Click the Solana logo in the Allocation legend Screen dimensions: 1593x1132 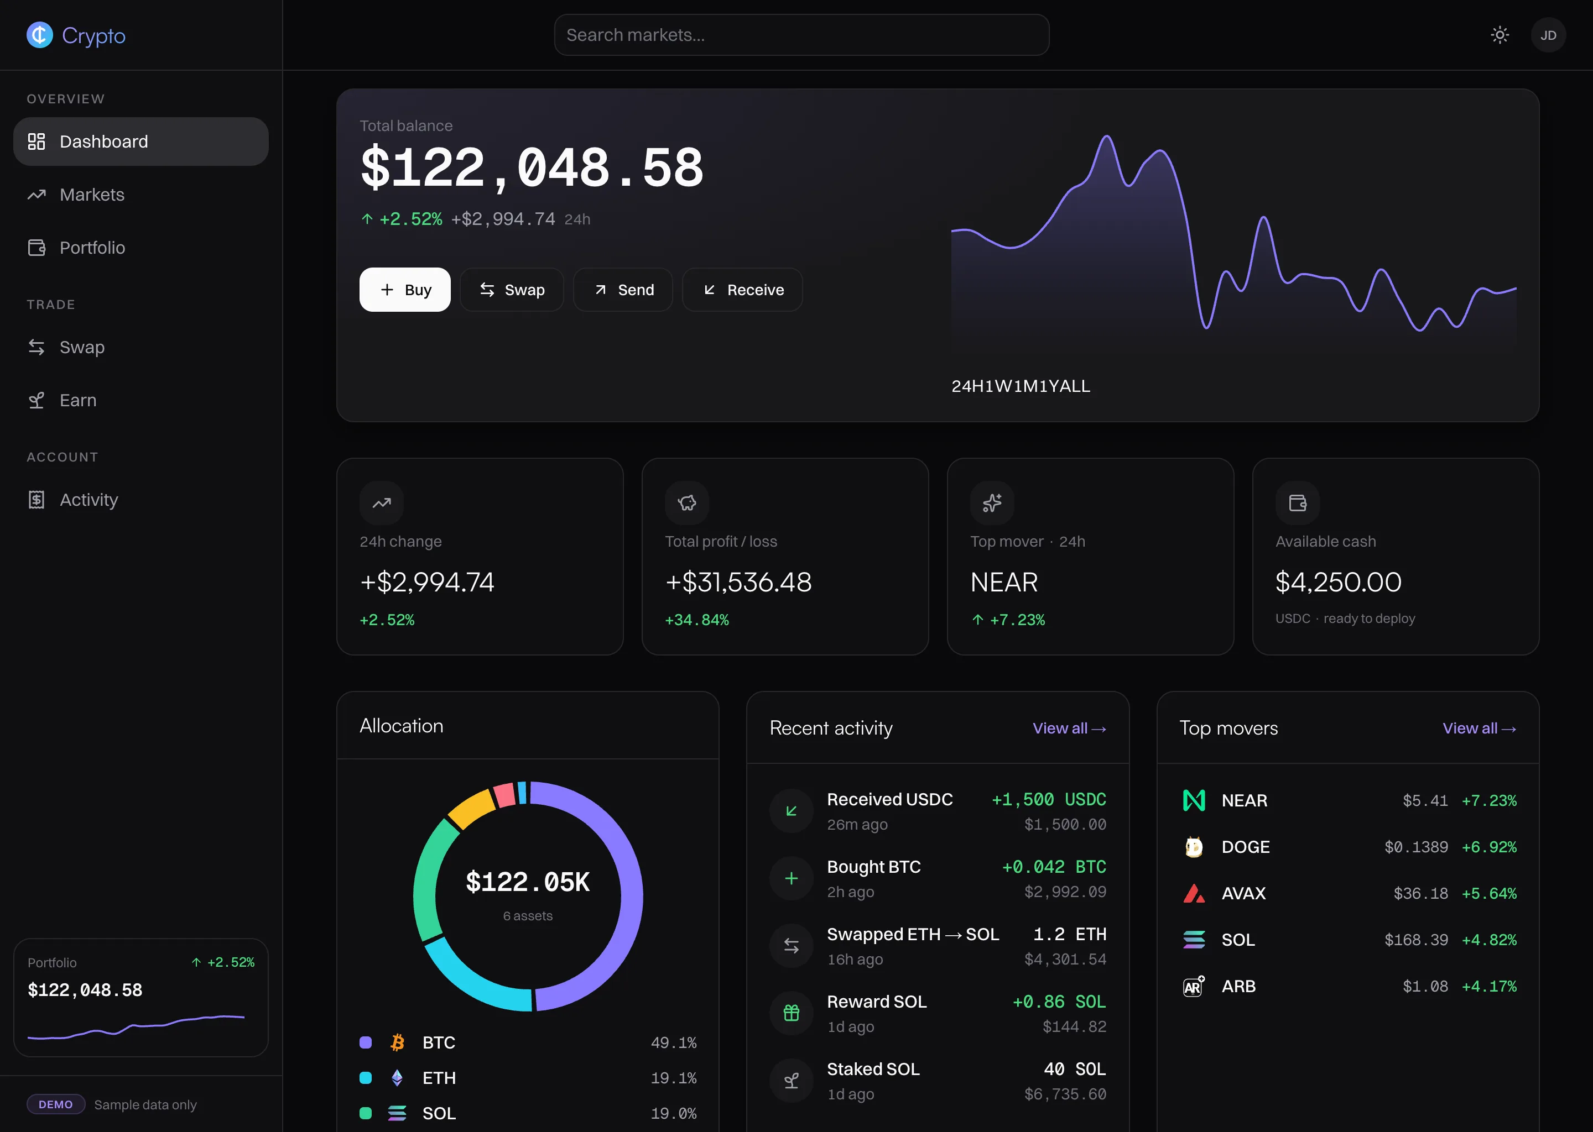(397, 1113)
